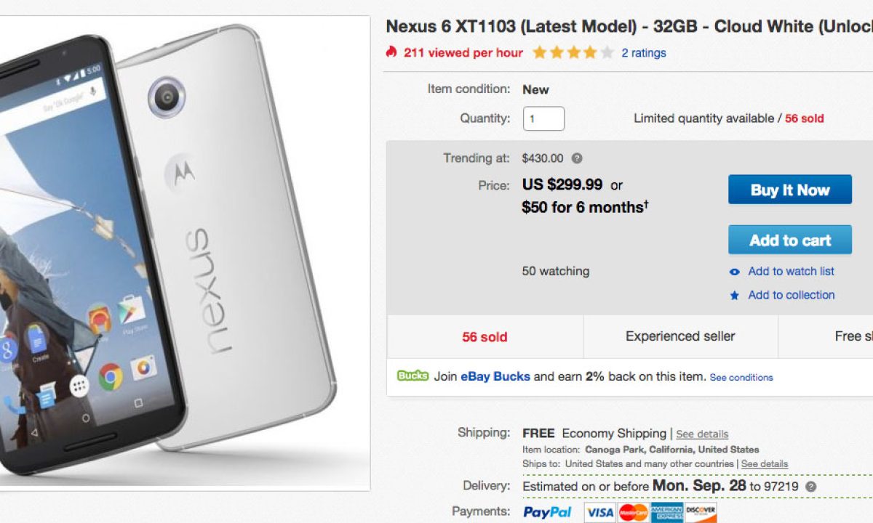Click the flame icon beside viewed per hour
Viewport: 873px width, 523px height.
coord(391,52)
